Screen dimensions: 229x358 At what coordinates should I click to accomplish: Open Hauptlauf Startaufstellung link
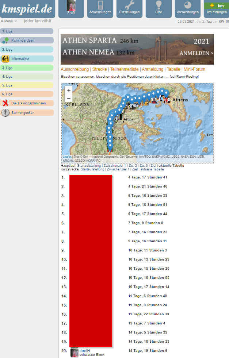point(89,166)
